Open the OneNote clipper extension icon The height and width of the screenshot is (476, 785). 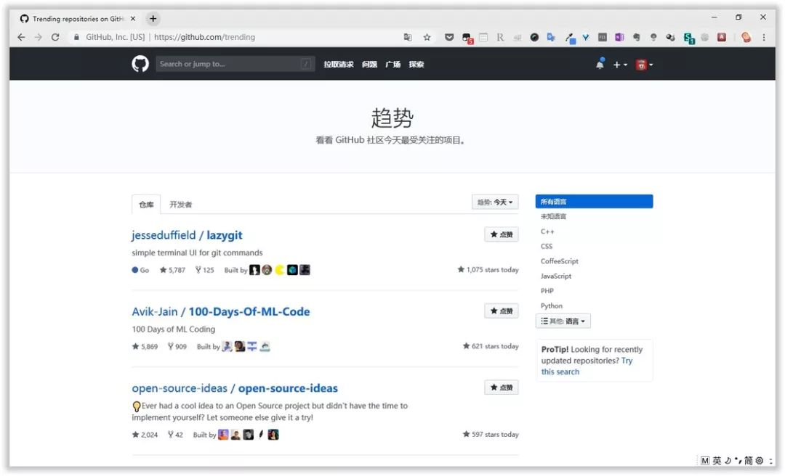619,37
